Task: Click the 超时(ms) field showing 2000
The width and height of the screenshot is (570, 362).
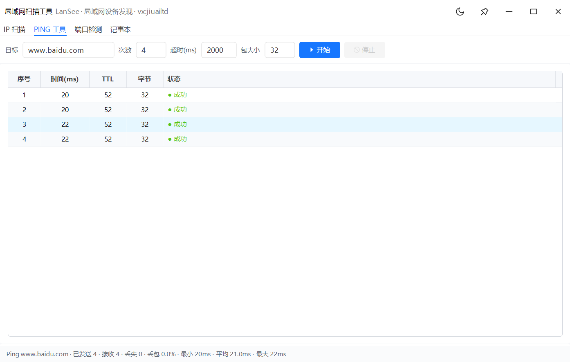Action: pos(219,50)
